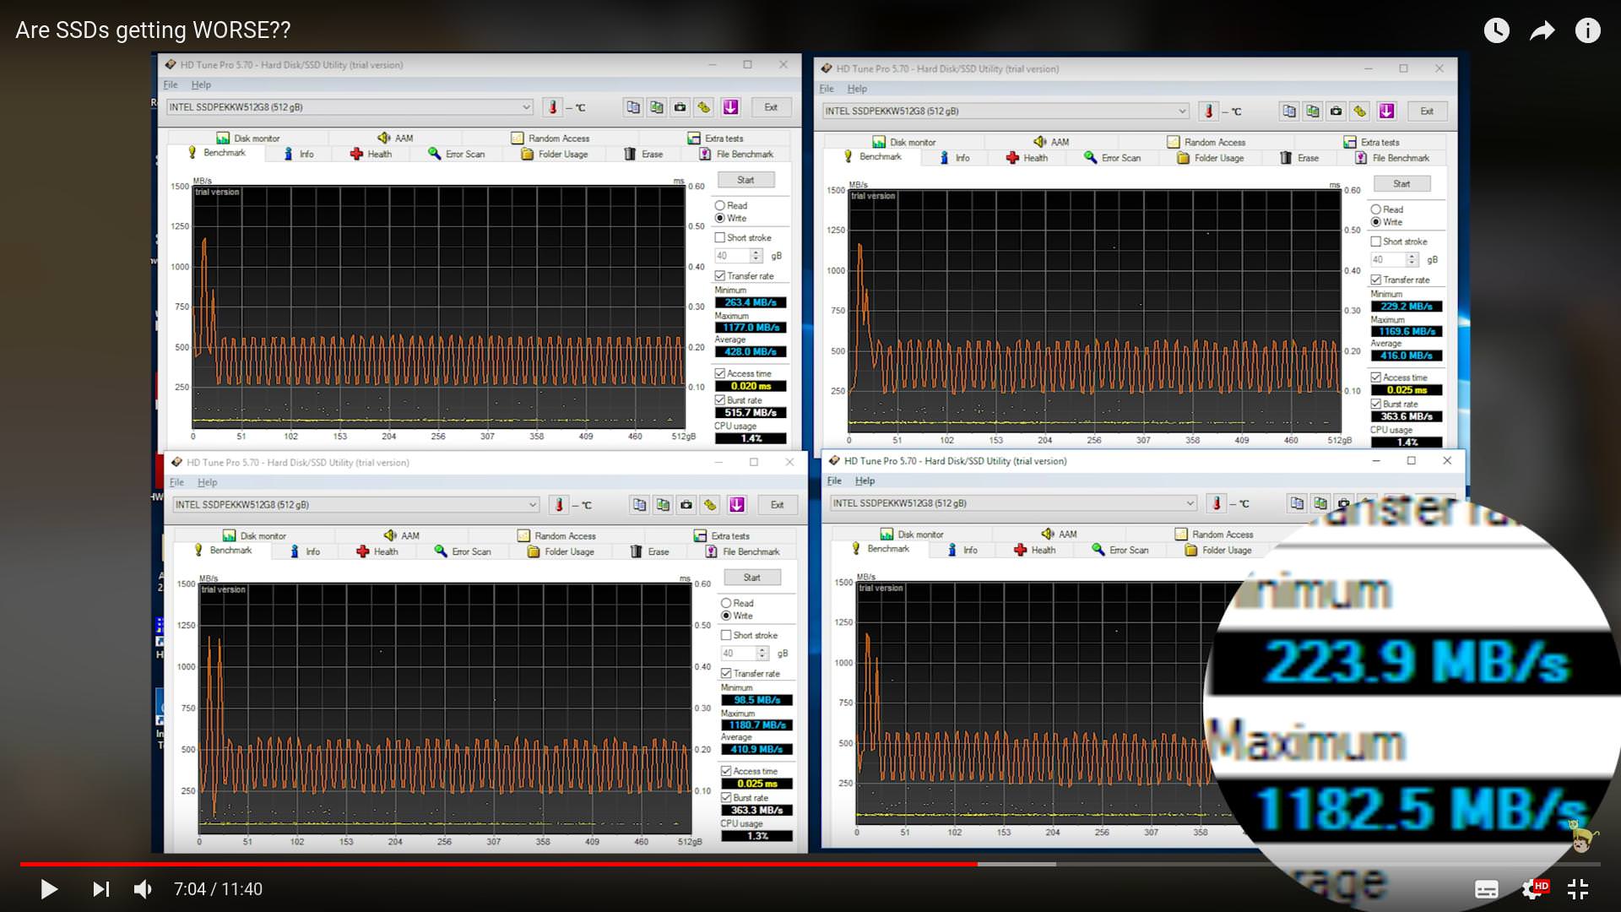Adjust short stroke gB stepper in top-left window
This screenshot has height=912, width=1621.
(x=756, y=256)
